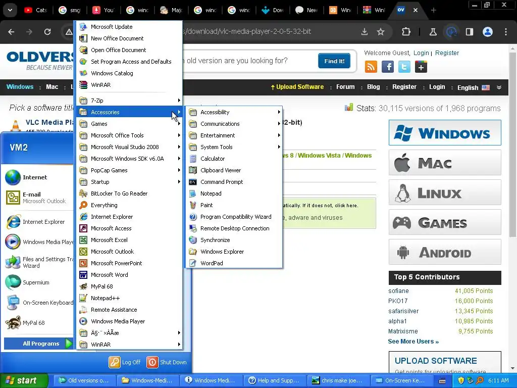Screen dimensions: 517x388
Task: Open the Forum navigation item
Action: 345,87
